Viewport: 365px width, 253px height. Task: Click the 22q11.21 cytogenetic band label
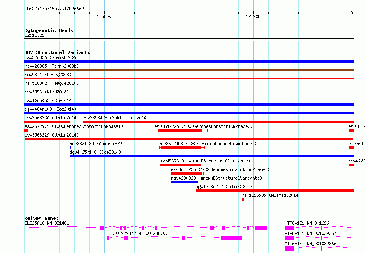pyautogui.click(x=34, y=35)
